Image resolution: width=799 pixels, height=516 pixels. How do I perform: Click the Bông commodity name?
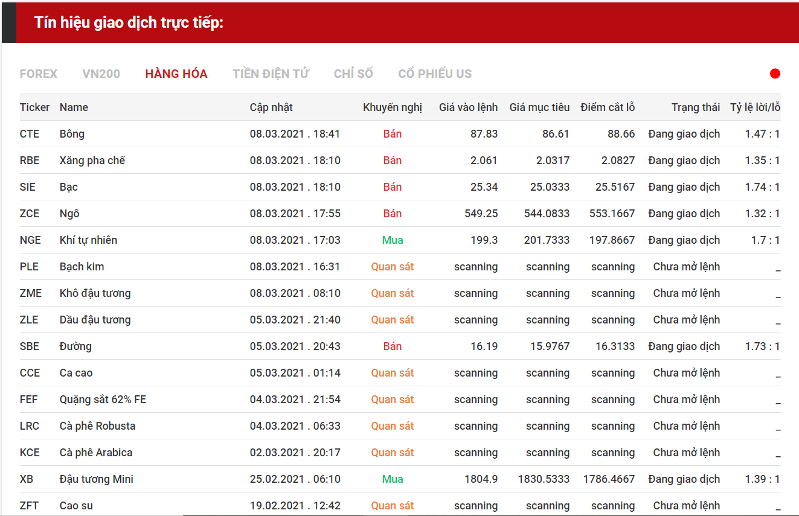[72, 134]
